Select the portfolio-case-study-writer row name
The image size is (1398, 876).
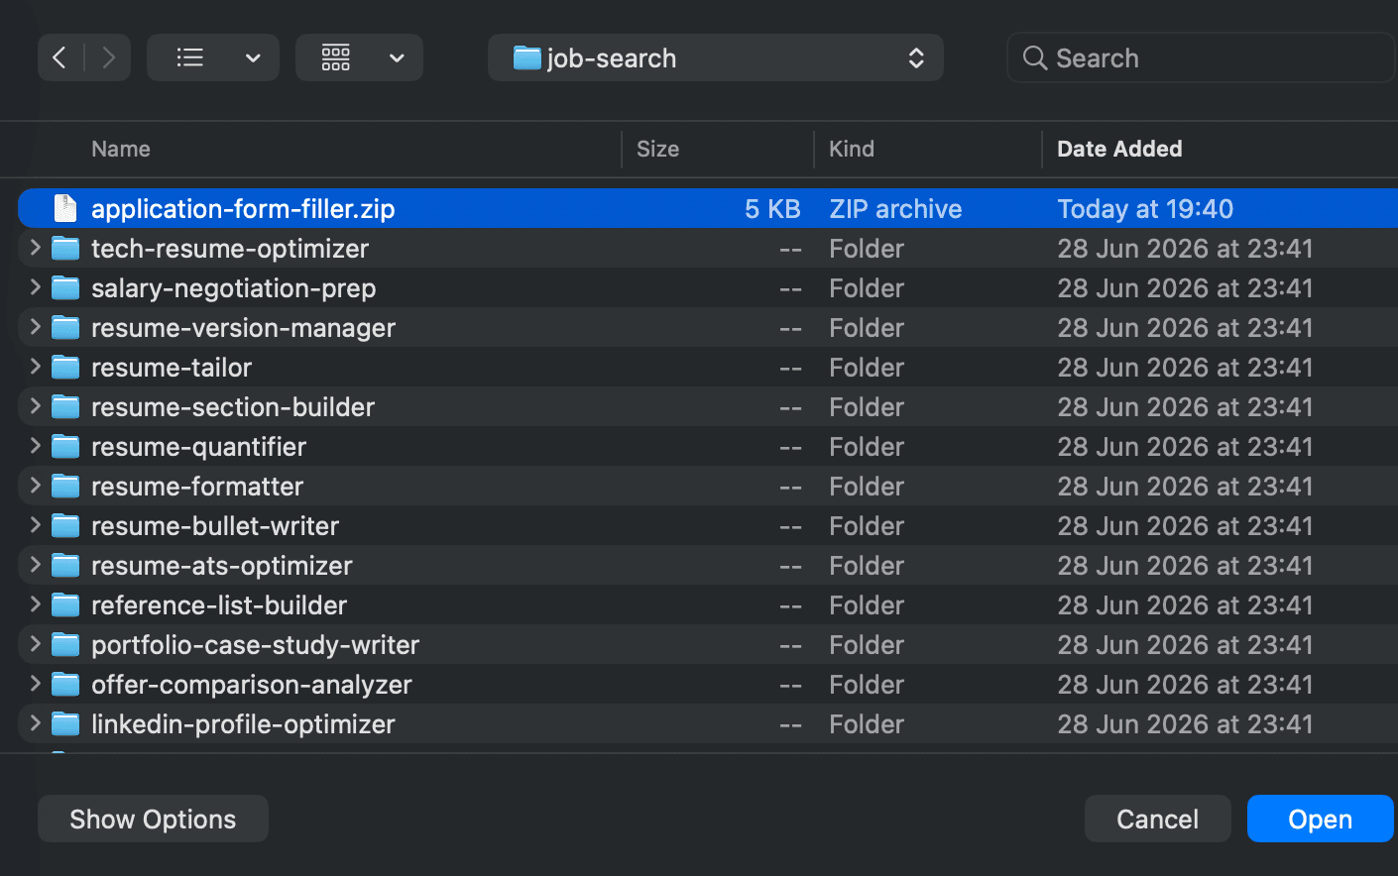pyautogui.click(x=256, y=645)
